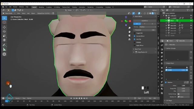The width and height of the screenshot is (194, 109).
Task: Click the red X axis on the navigation gizmo
Action: pyautogui.click(x=130, y=21)
